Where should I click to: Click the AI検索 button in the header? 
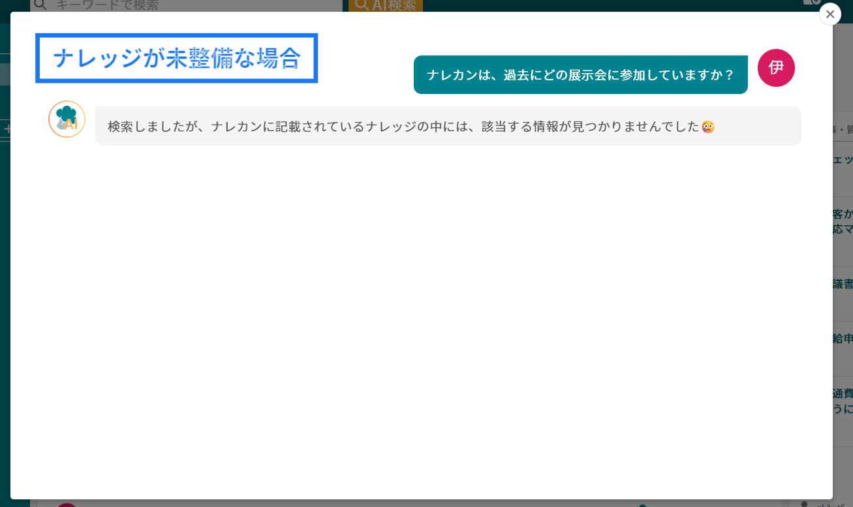tap(386, 5)
